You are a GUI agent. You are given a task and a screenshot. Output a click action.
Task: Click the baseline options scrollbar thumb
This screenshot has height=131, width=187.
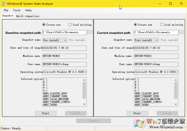pos(84,91)
